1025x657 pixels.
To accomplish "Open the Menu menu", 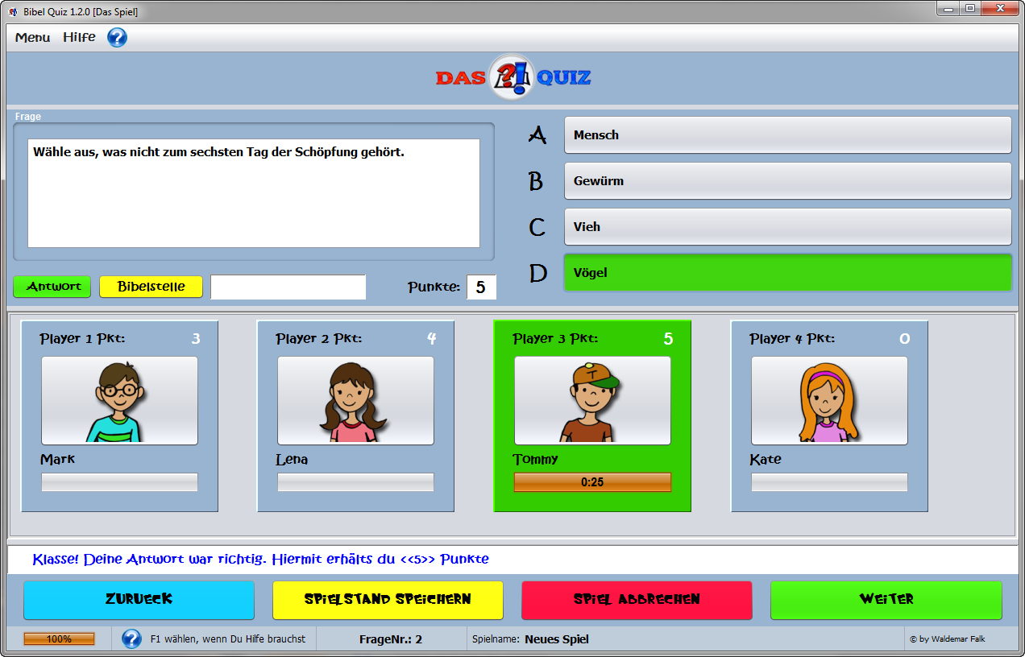I will click(32, 38).
